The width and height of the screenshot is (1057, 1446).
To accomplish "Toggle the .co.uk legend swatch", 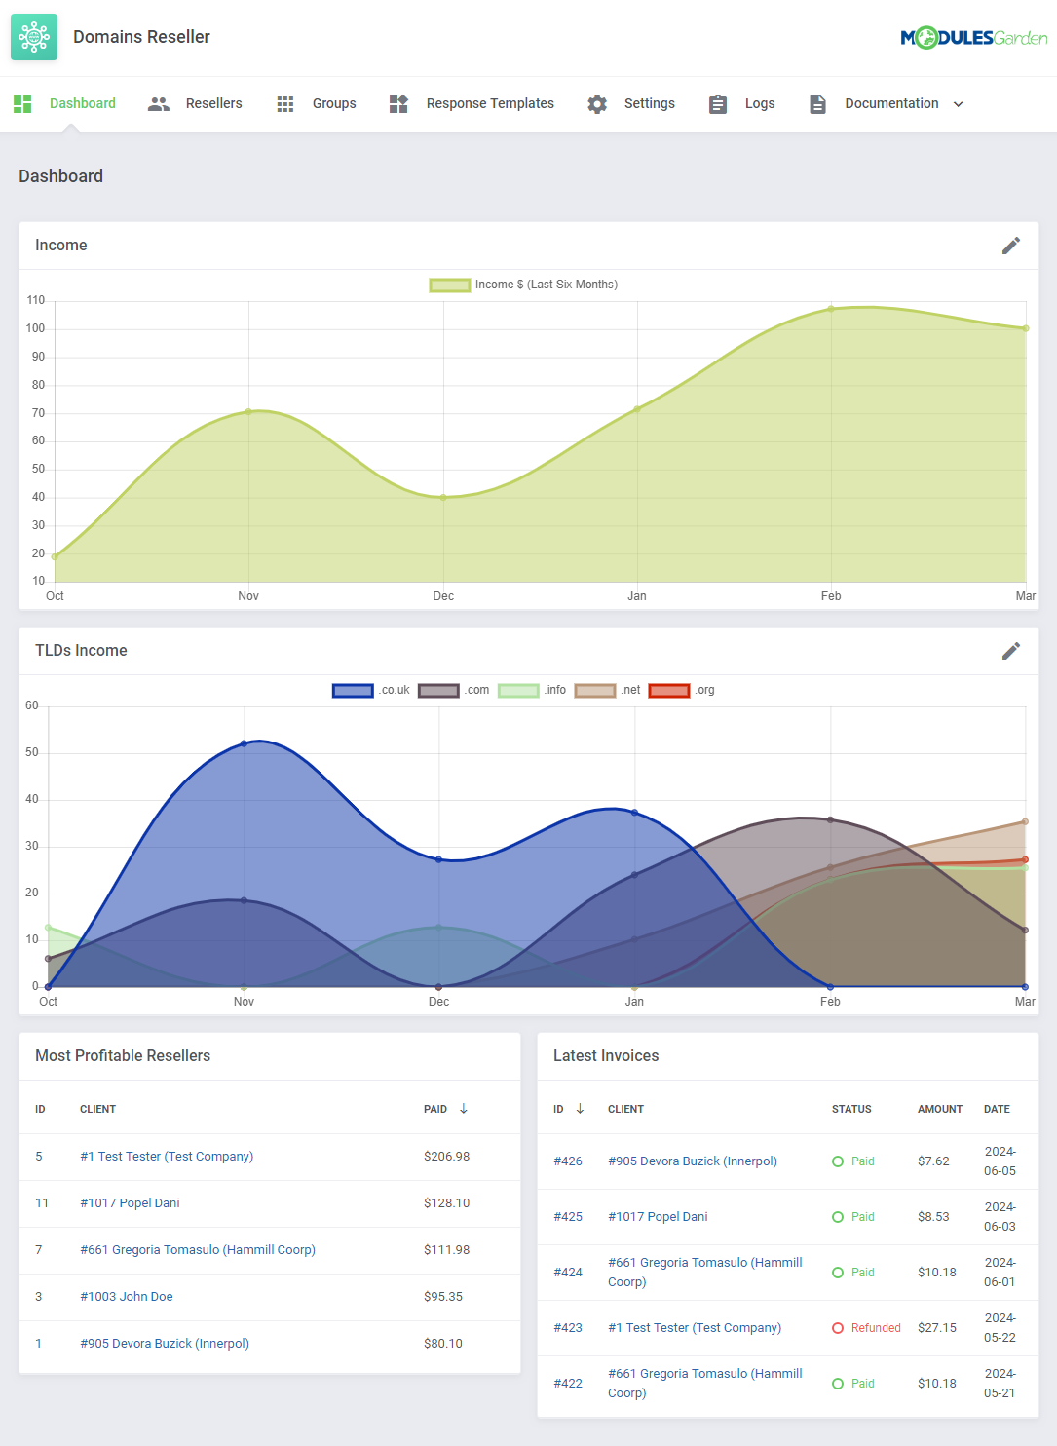I will (353, 691).
